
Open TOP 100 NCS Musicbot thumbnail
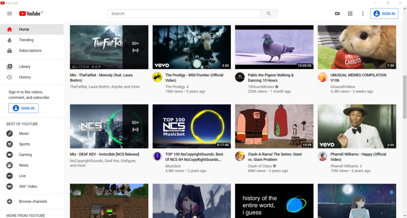(192, 127)
